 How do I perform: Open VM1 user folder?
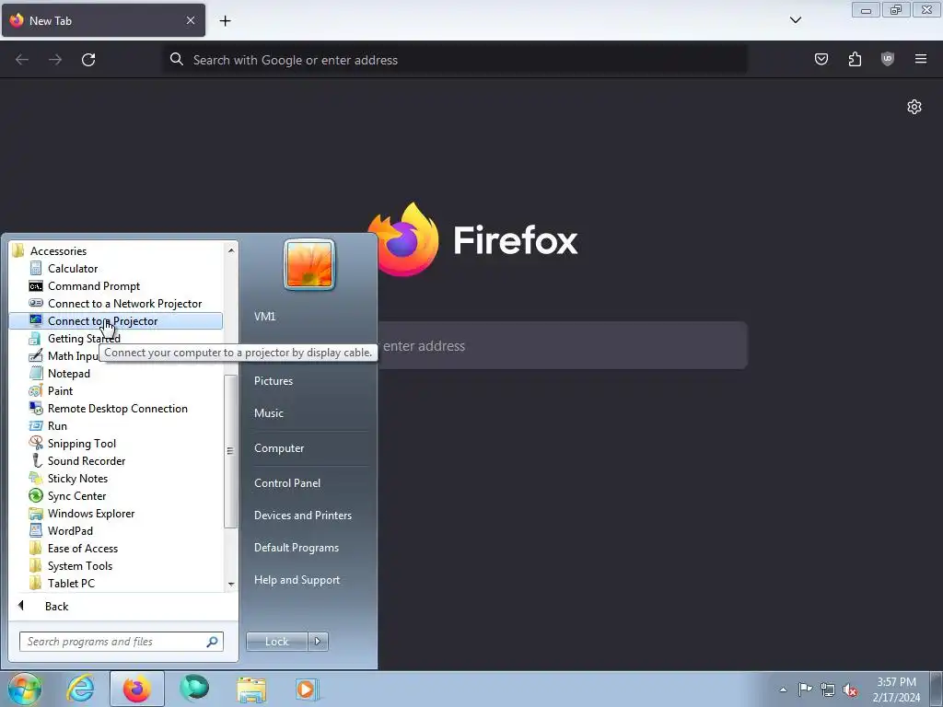[x=265, y=317]
